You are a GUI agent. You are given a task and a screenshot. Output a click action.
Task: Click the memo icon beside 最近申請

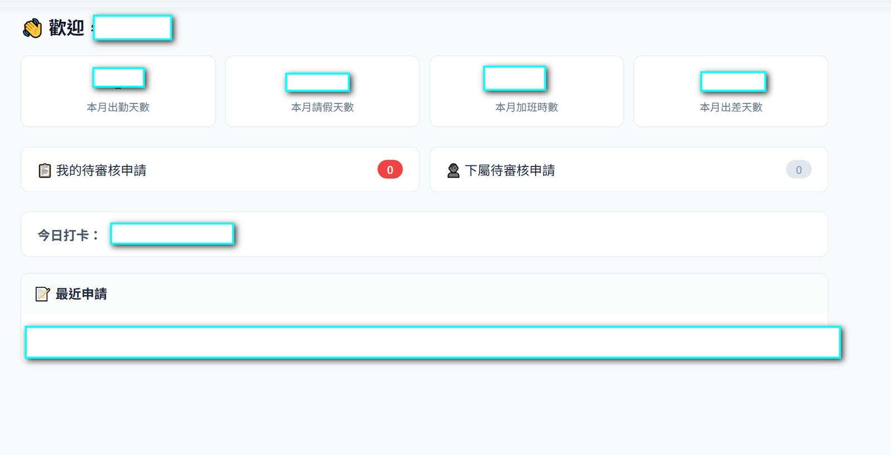42,294
